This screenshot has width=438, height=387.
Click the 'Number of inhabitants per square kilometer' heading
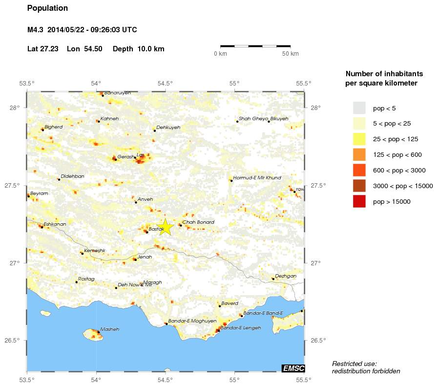click(x=384, y=78)
